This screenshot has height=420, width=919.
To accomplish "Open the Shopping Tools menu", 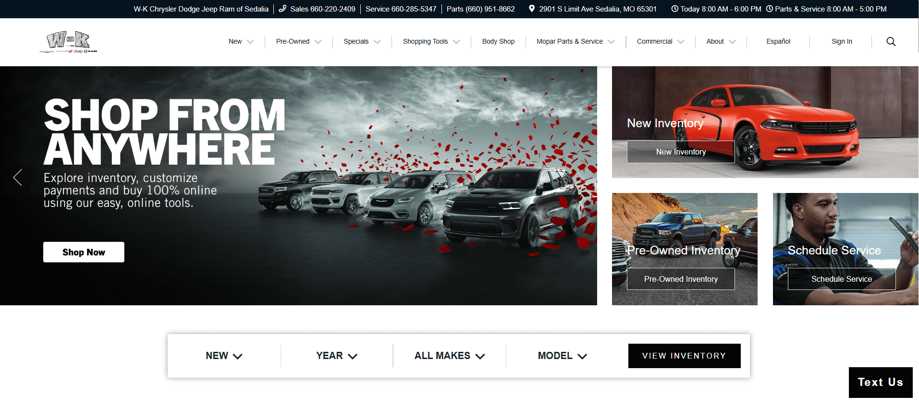I will [431, 42].
